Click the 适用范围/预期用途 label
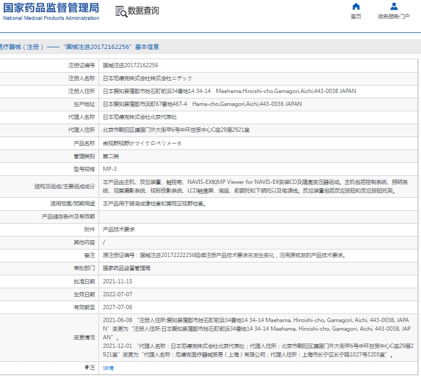421x378 pixels. point(73,204)
